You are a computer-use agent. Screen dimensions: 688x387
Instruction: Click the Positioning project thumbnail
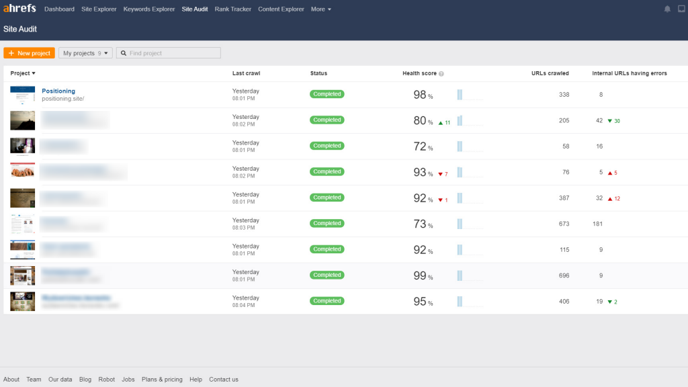pos(22,94)
